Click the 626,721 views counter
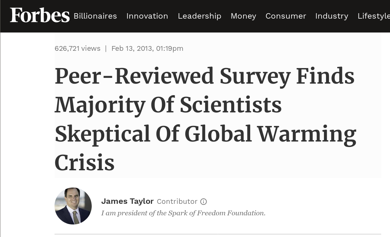Screen dimensions: 390x237 78,48
